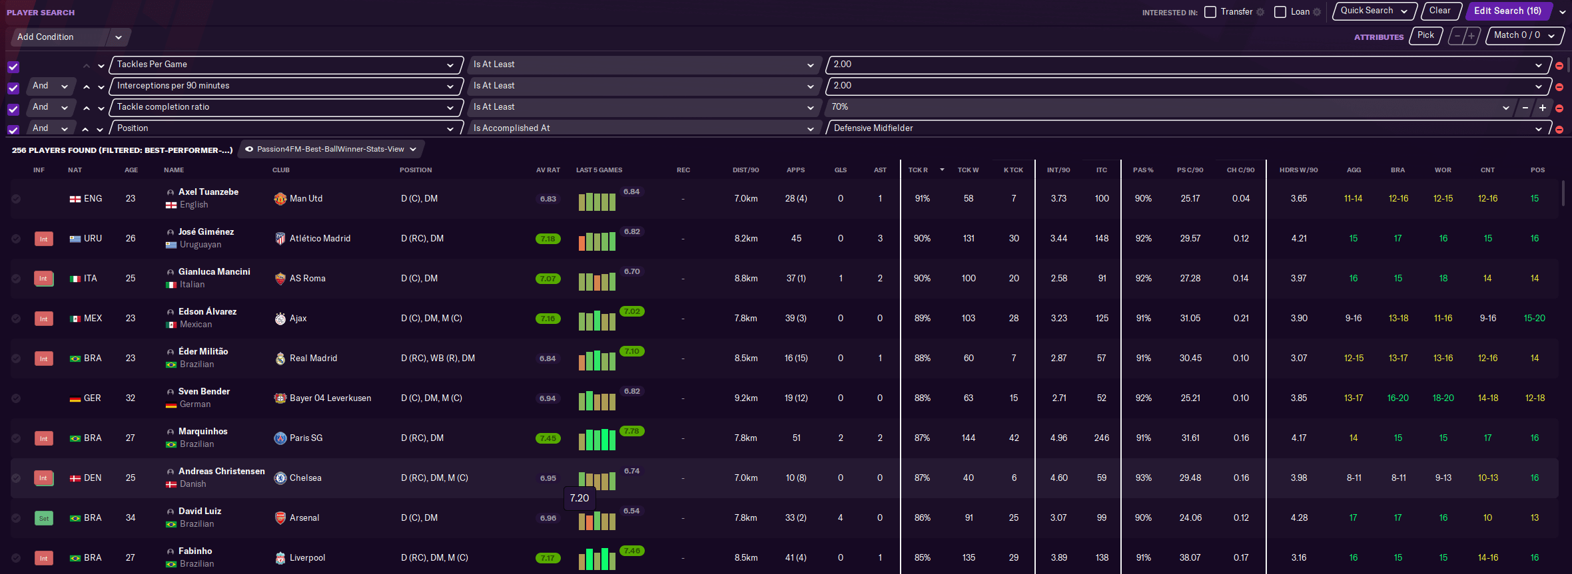
Task: Sort by INT/90 column header
Action: 1058,170
